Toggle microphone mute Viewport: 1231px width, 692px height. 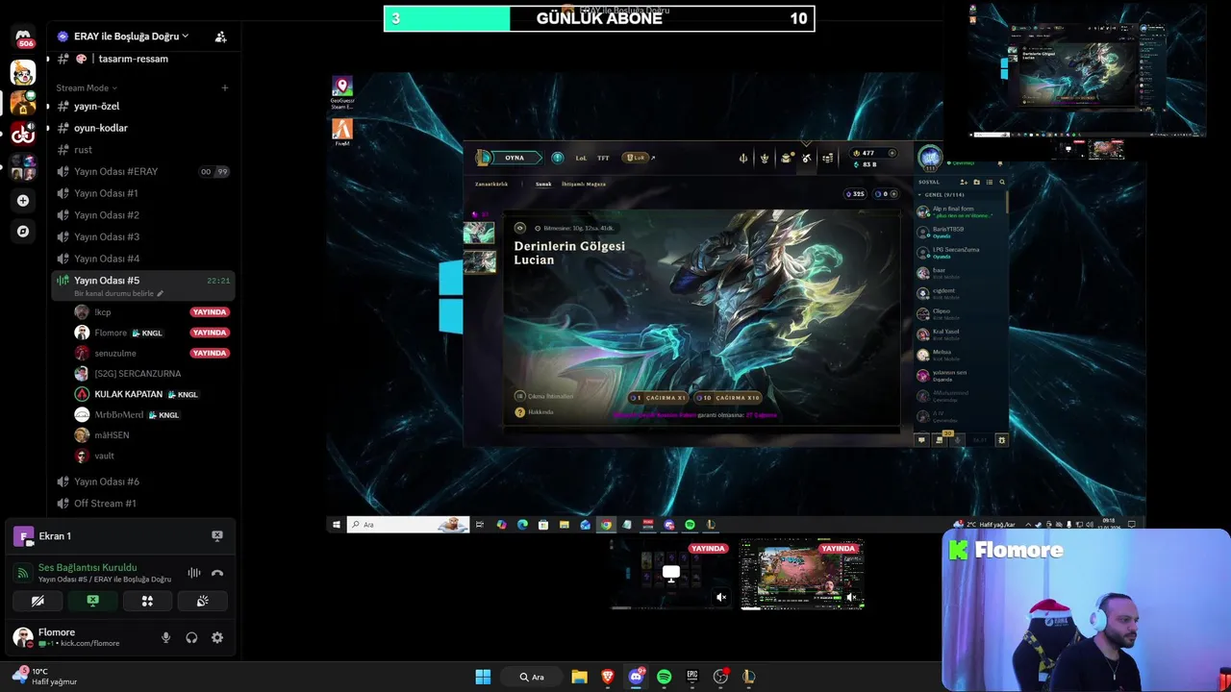(165, 637)
